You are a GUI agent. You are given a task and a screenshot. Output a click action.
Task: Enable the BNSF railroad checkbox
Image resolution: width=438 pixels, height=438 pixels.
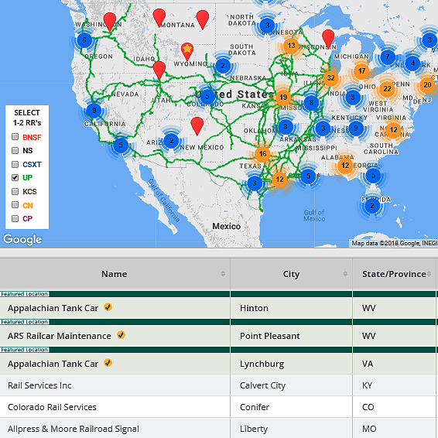[15, 137]
